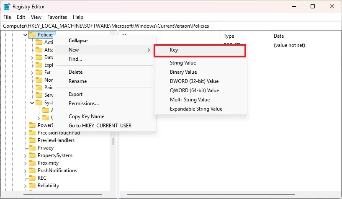This screenshot has width=342, height=199.
Task: Collapse the Policies tree node chevron
Action: click(26, 35)
